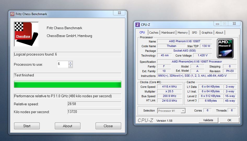The width and height of the screenshot is (247, 141).
Task: Start the Fritz chess benchmark
Action: 27,126
